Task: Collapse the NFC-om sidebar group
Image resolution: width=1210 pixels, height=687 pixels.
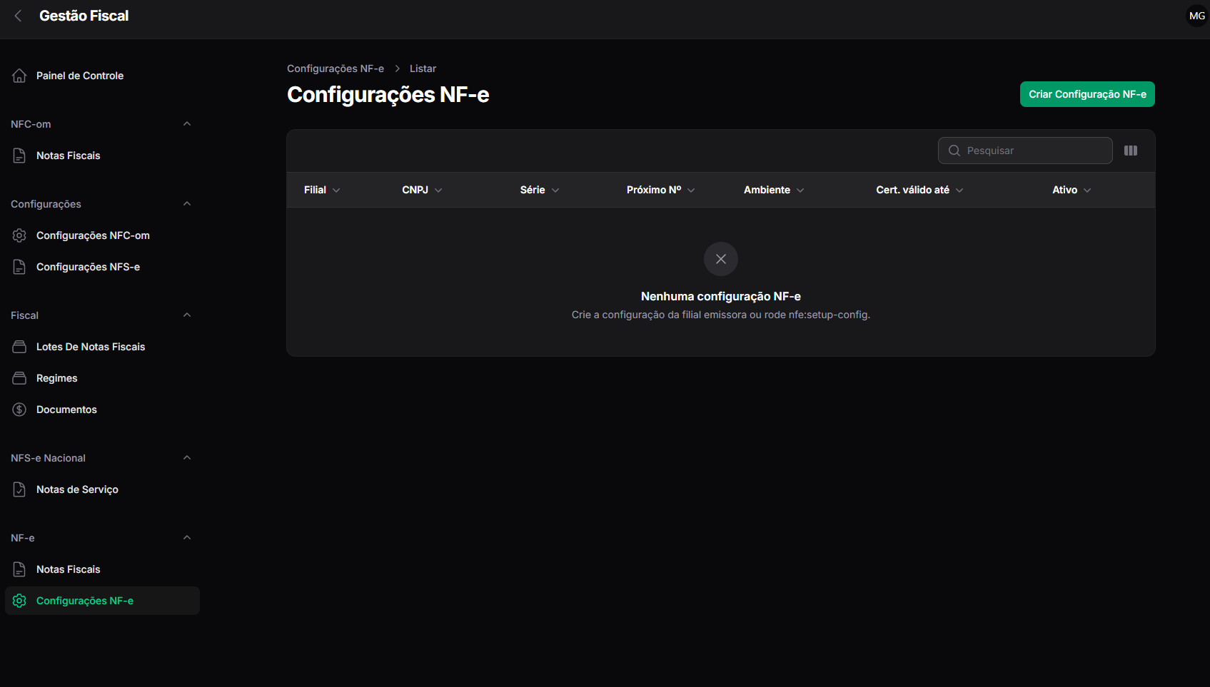Action: [187, 124]
